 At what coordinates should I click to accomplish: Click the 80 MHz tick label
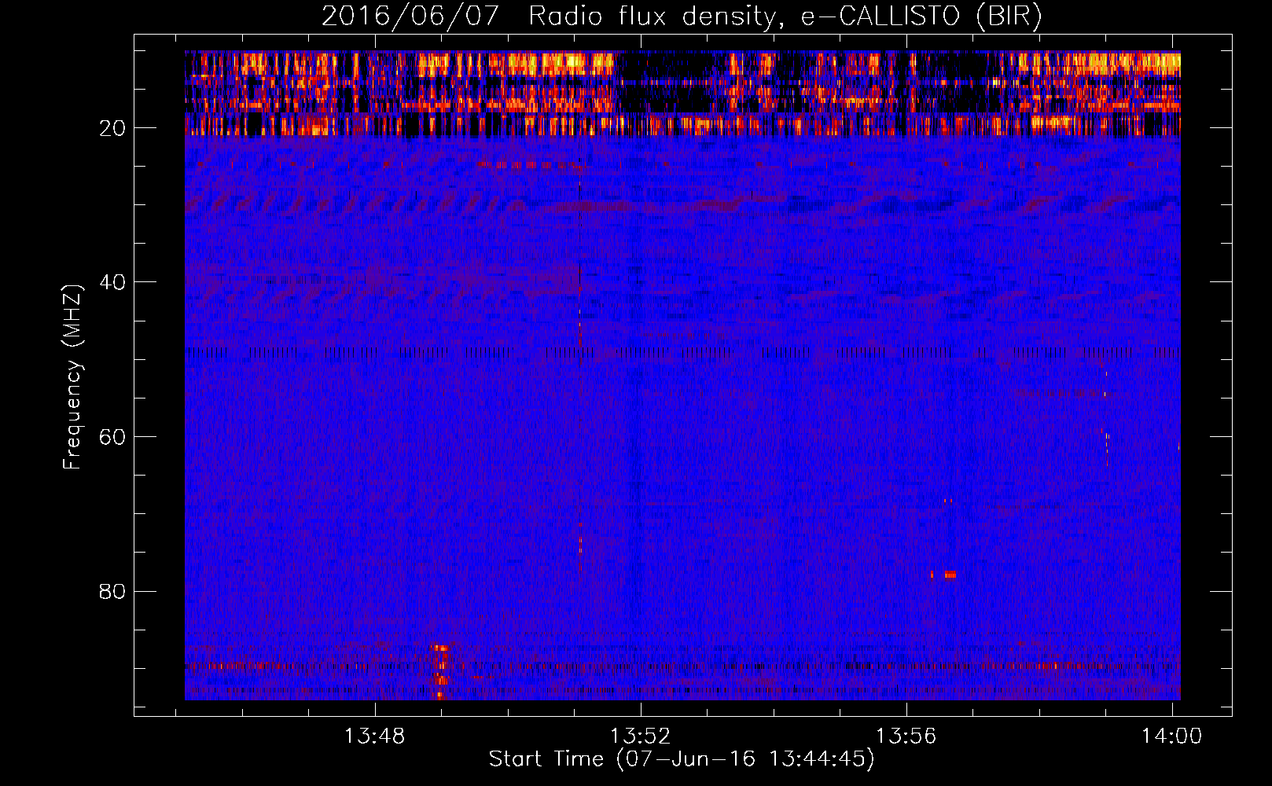(x=113, y=591)
